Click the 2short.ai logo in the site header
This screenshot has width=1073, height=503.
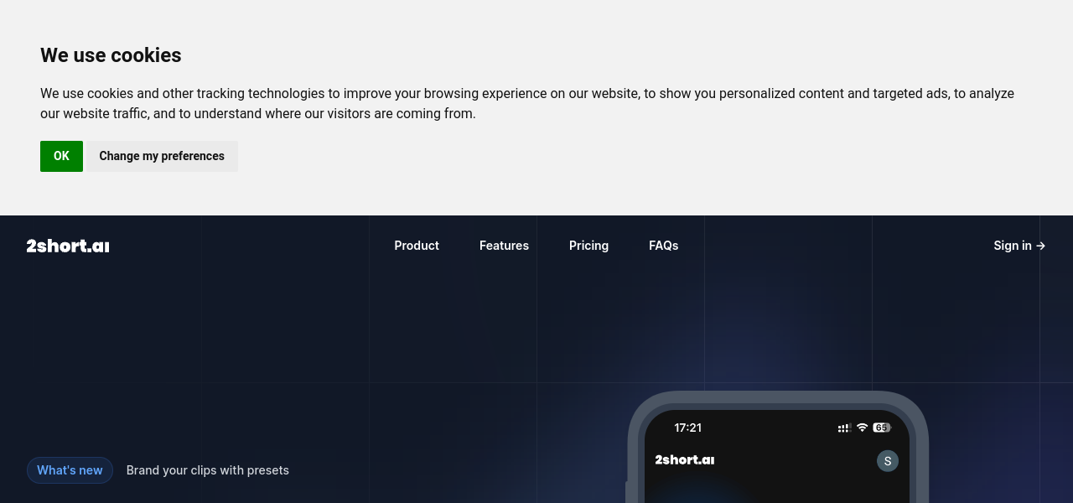[x=68, y=246]
